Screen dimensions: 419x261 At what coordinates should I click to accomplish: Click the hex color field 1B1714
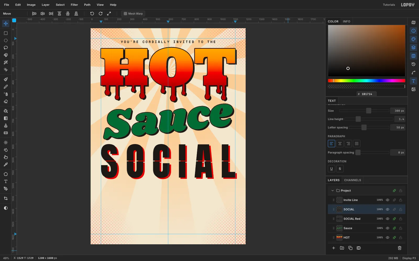(x=367, y=94)
